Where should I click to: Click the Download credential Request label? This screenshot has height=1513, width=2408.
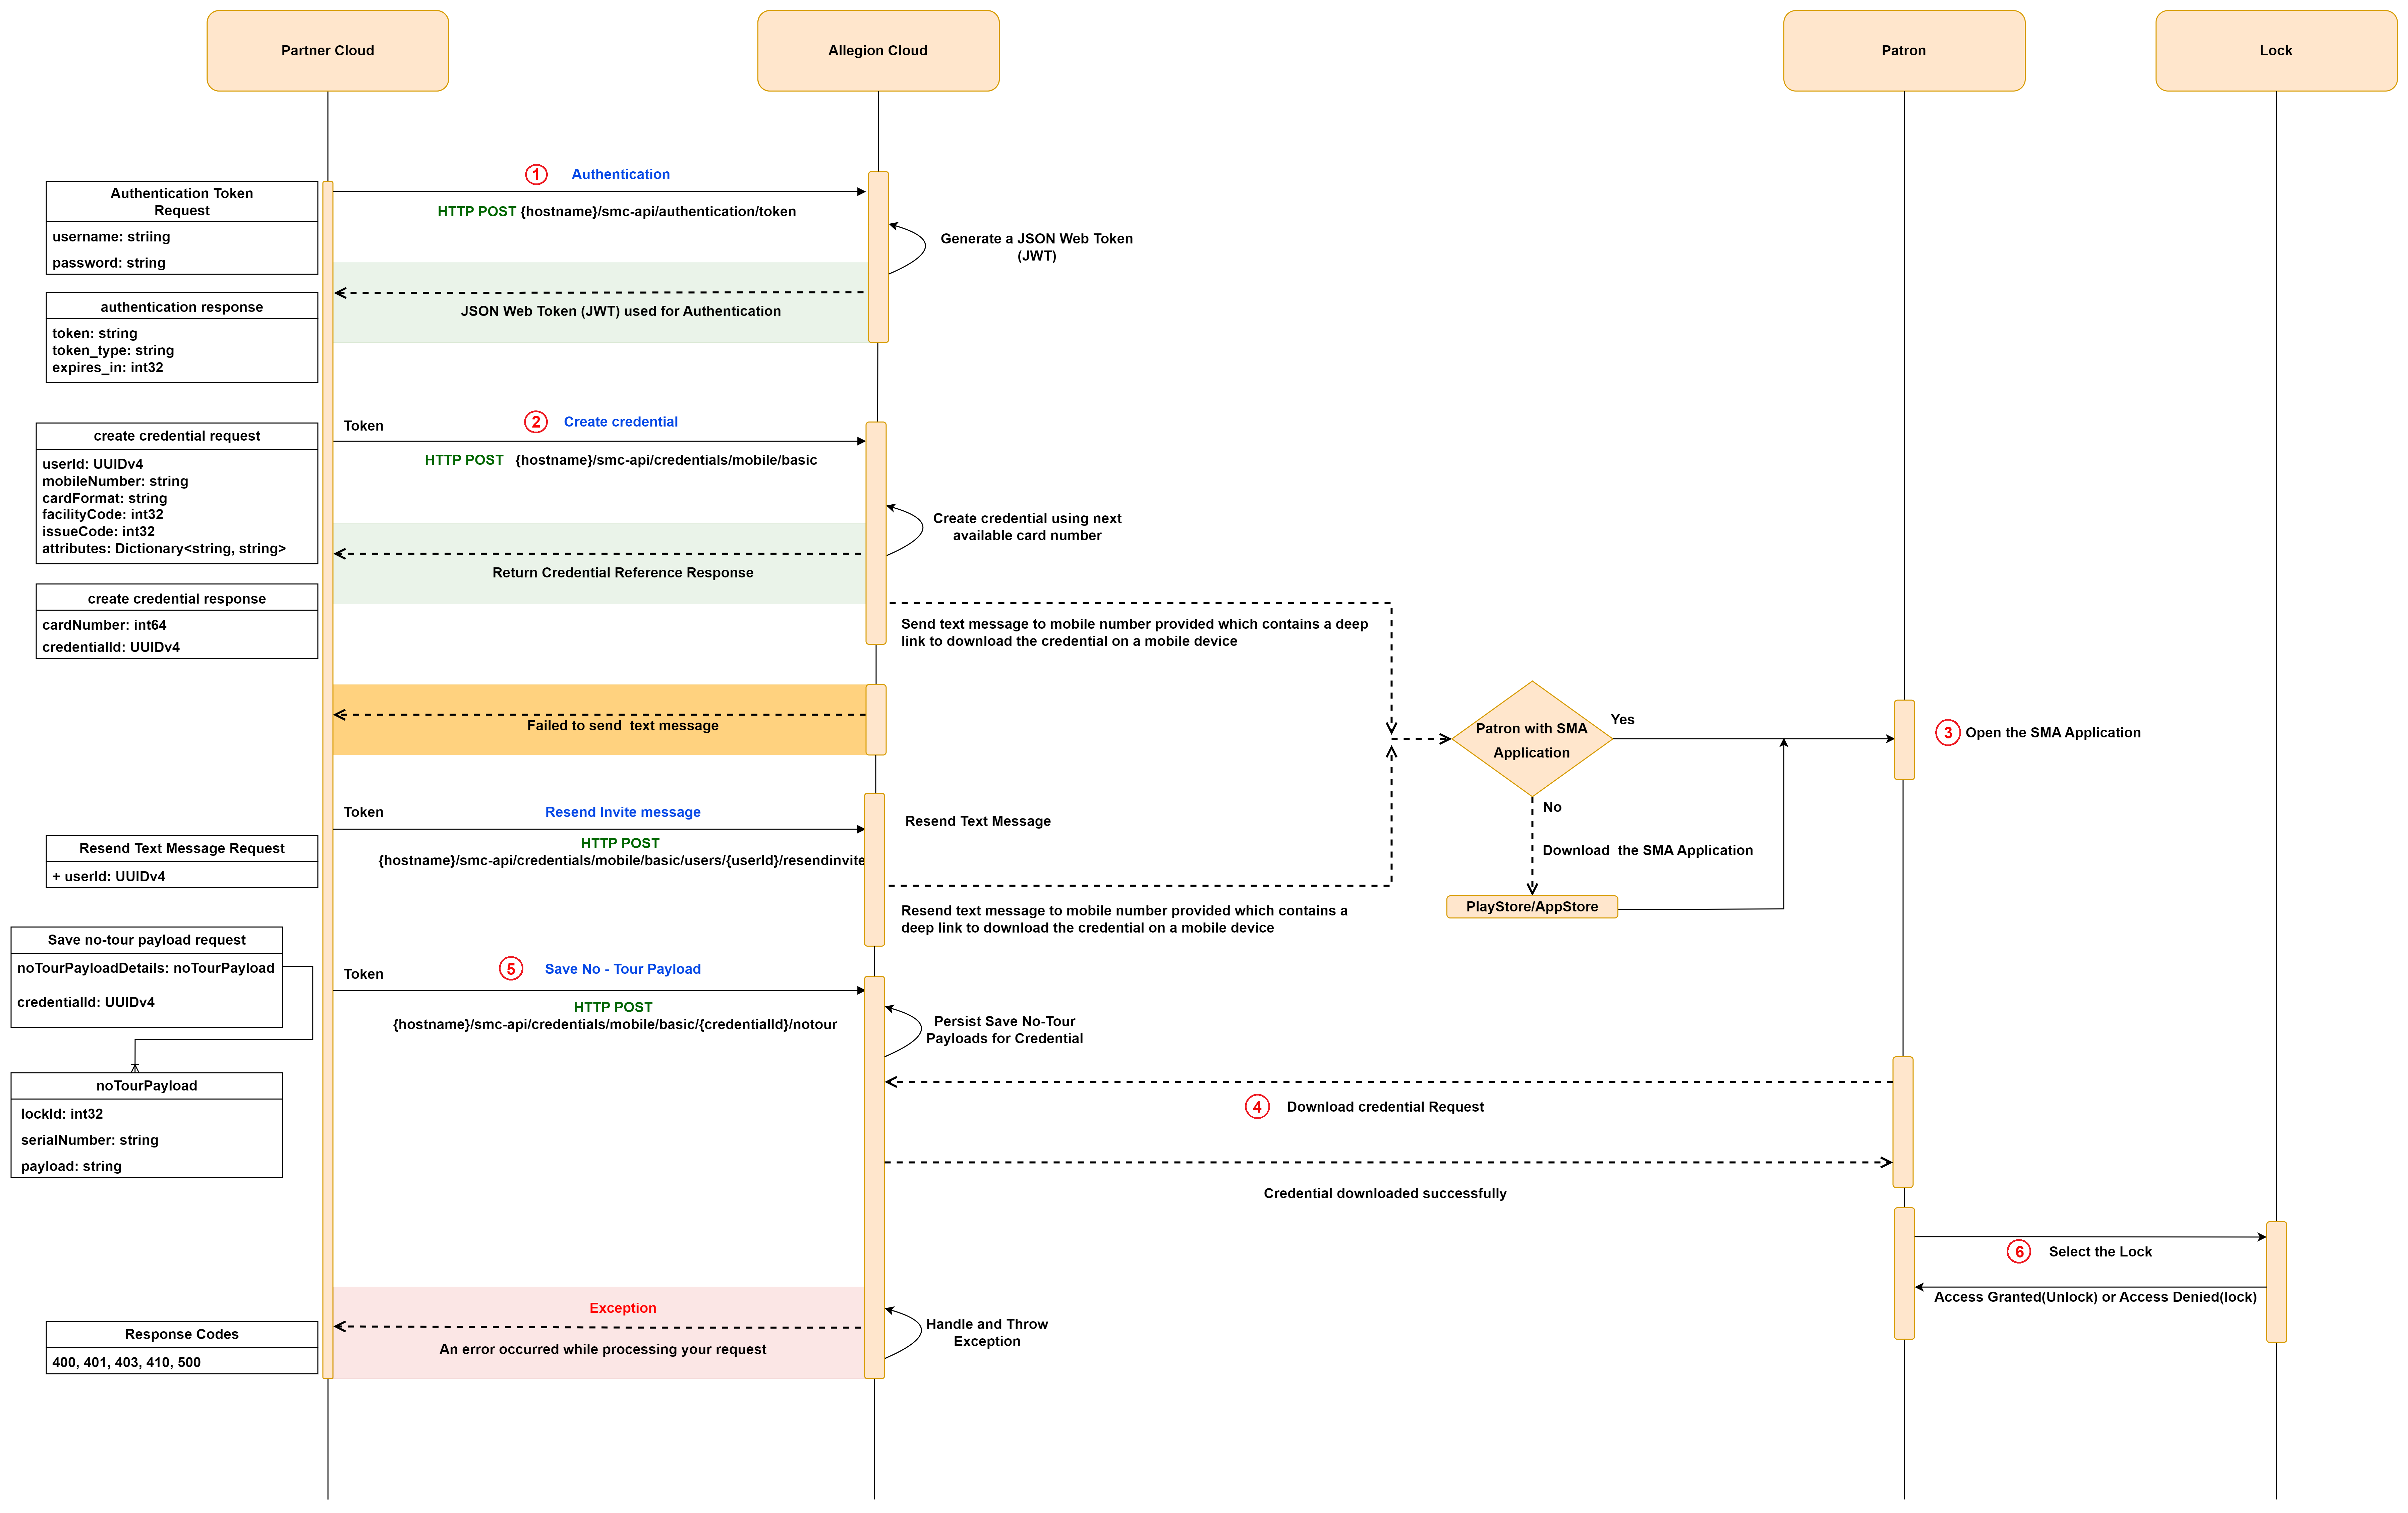click(x=1385, y=1107)
